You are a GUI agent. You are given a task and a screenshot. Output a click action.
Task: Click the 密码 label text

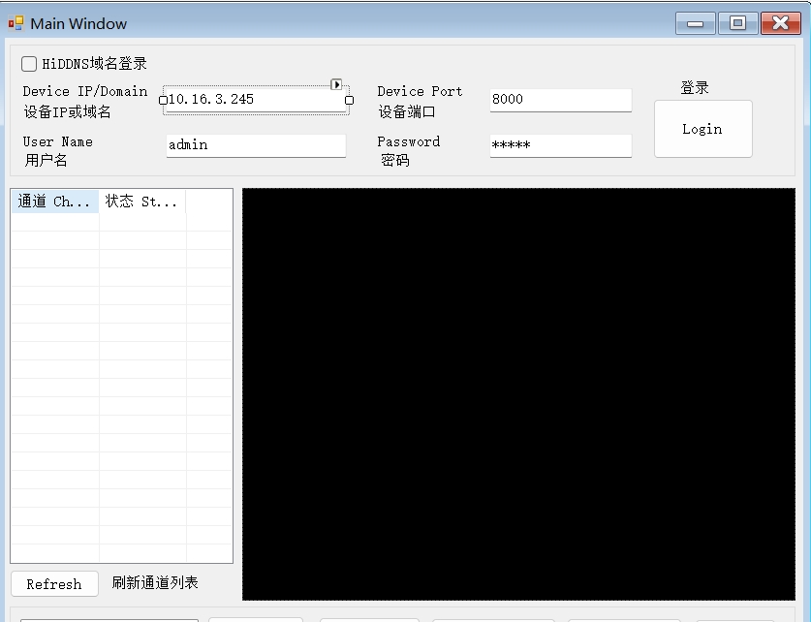(395, 160)
